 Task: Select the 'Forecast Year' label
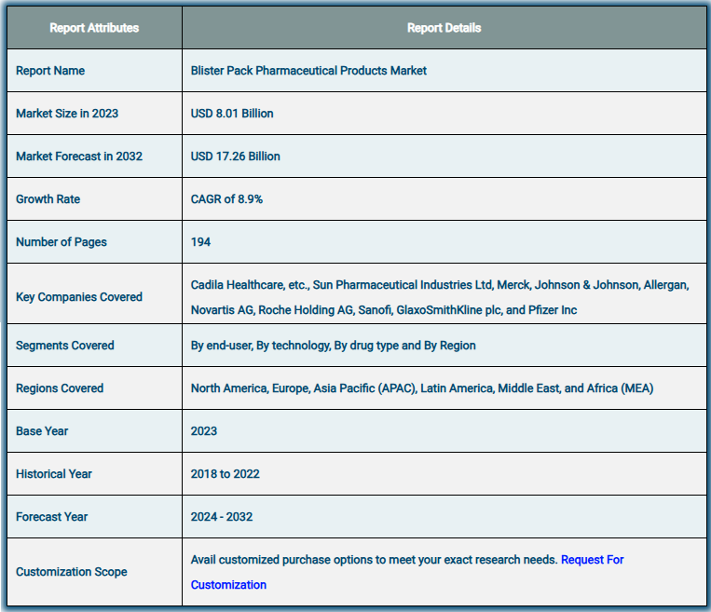[x=51, y=517]
